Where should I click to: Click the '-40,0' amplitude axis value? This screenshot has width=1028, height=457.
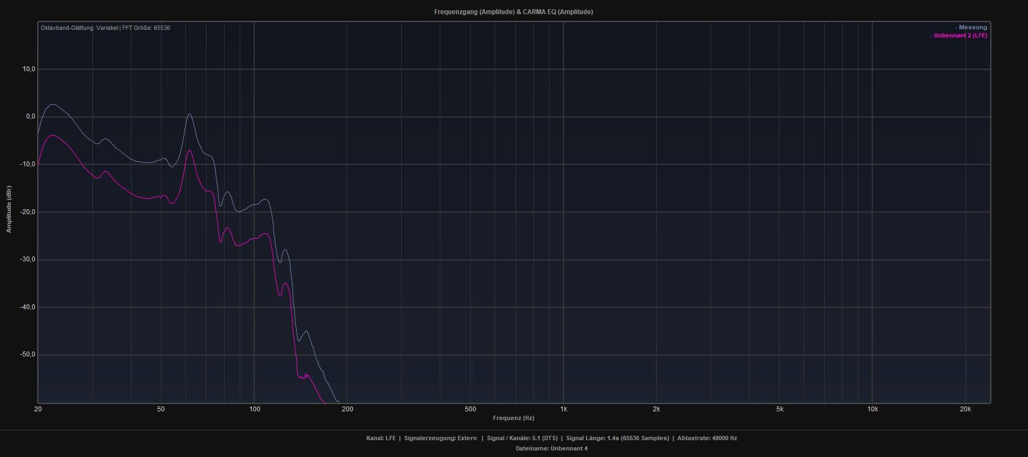(x=28, y=307)
